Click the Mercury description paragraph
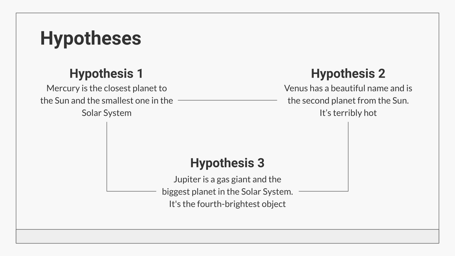 point(106,100)
